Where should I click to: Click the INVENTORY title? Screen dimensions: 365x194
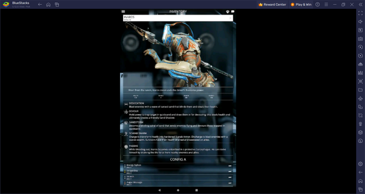178,11
